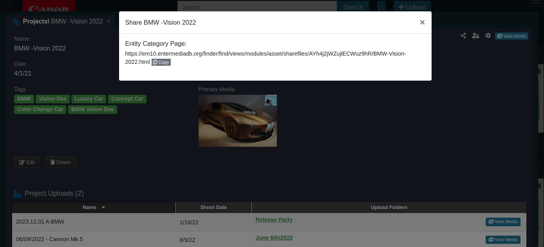The image size is (544, 247).
Task: Click View Media at the top of the project
Action: (511, 36)
